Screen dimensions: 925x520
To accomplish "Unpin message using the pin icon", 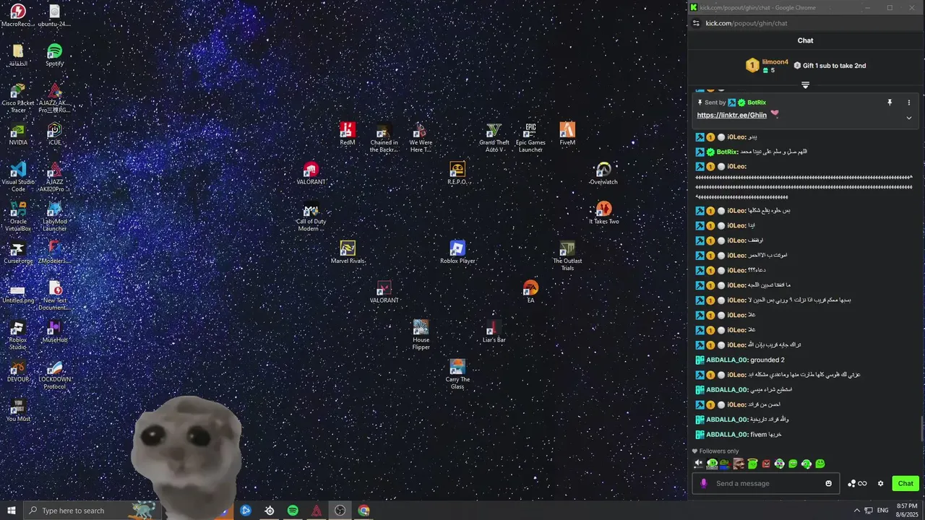I will [890, 103].
